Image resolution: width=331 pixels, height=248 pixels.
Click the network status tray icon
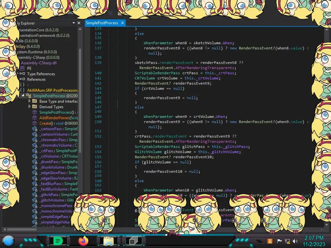click(x=287, y=241)
